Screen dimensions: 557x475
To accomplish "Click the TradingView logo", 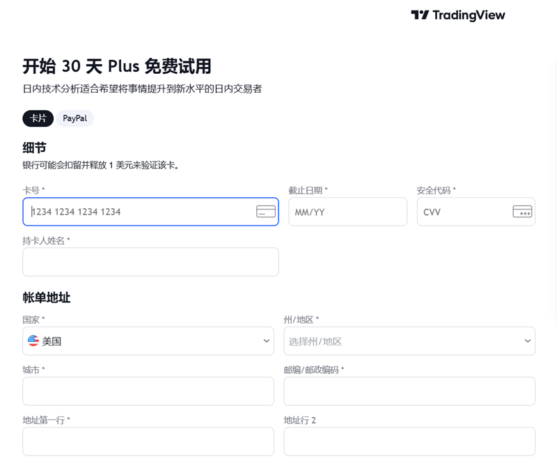I will tap(420, 15).
